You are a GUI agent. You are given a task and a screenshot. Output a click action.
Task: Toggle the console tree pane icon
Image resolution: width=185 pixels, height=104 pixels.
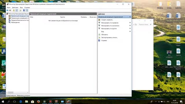coord(17,10)
